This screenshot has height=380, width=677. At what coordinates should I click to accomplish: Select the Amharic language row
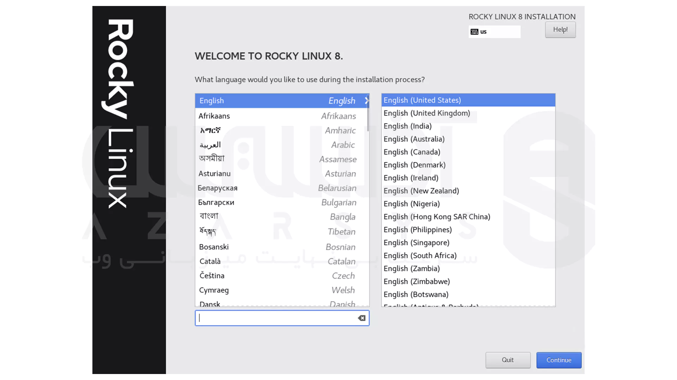281,130
